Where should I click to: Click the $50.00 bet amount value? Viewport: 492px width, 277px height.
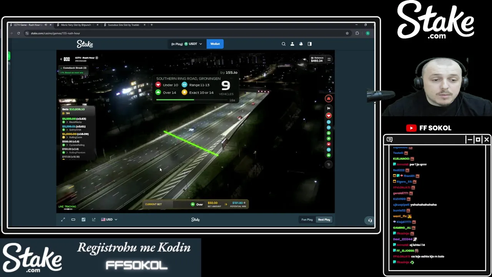[213, 203]
